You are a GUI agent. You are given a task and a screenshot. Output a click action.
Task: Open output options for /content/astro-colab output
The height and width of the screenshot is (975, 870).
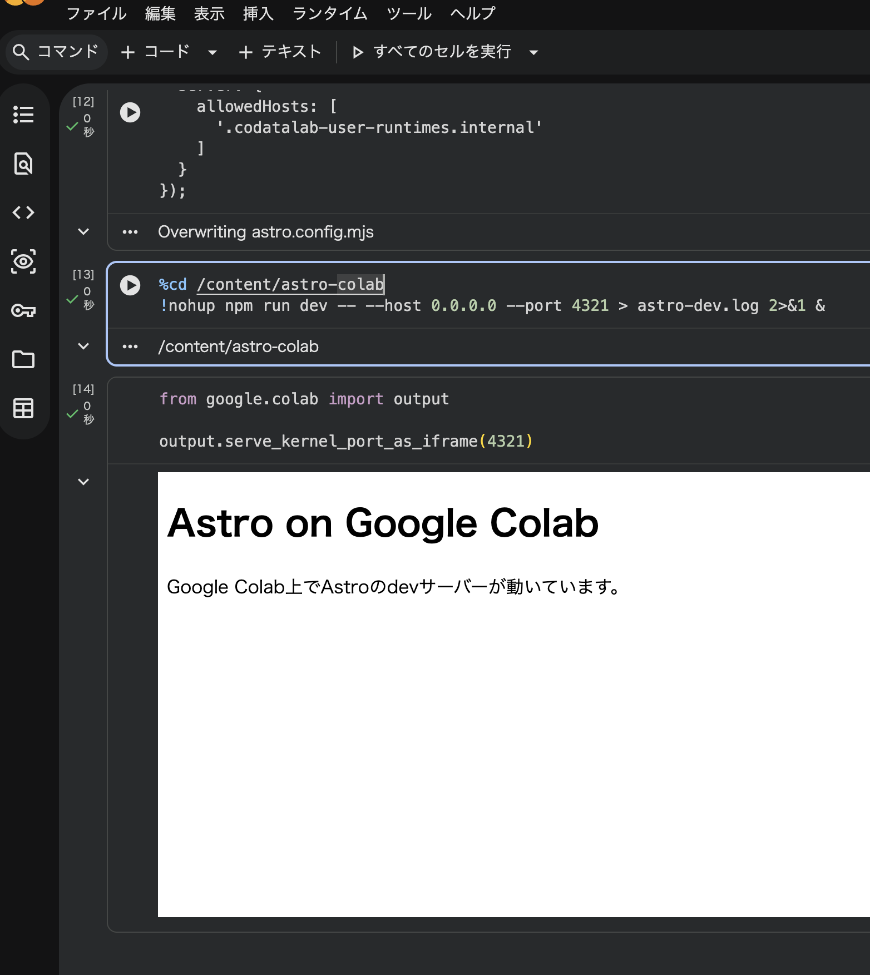[130, 347]
